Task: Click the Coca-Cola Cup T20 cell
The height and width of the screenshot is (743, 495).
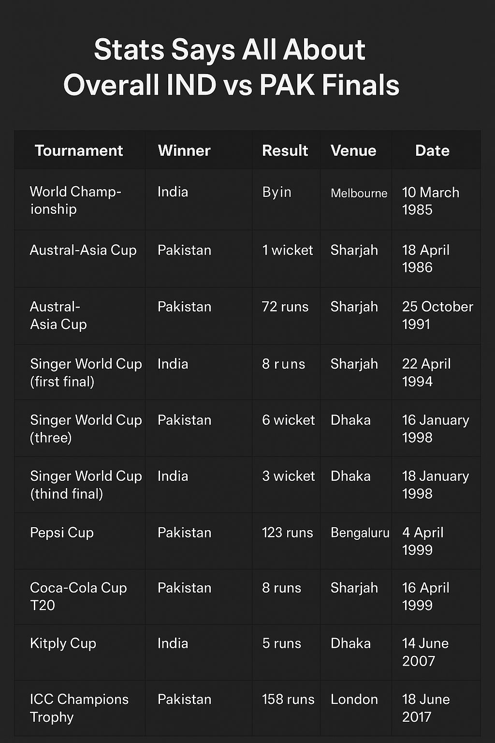Action: coord(78,596)
